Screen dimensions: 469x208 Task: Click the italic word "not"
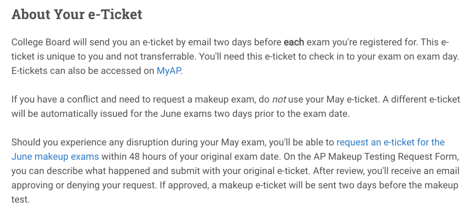(278, 99)
